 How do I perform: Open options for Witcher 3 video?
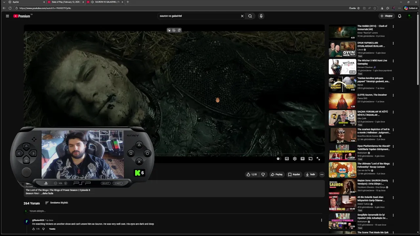[393, 61]
